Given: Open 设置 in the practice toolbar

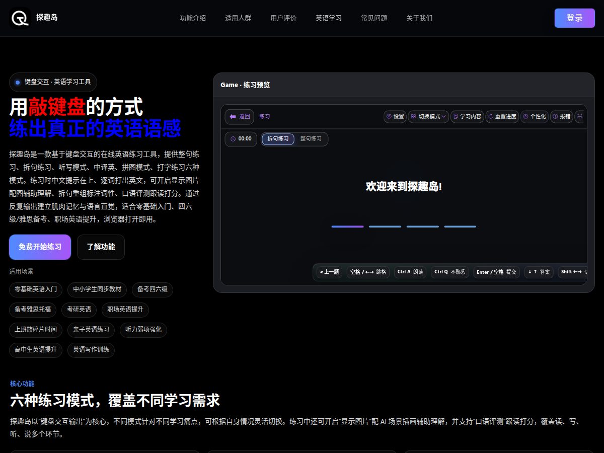Looking at the screenshot, I should pos(395,116).
